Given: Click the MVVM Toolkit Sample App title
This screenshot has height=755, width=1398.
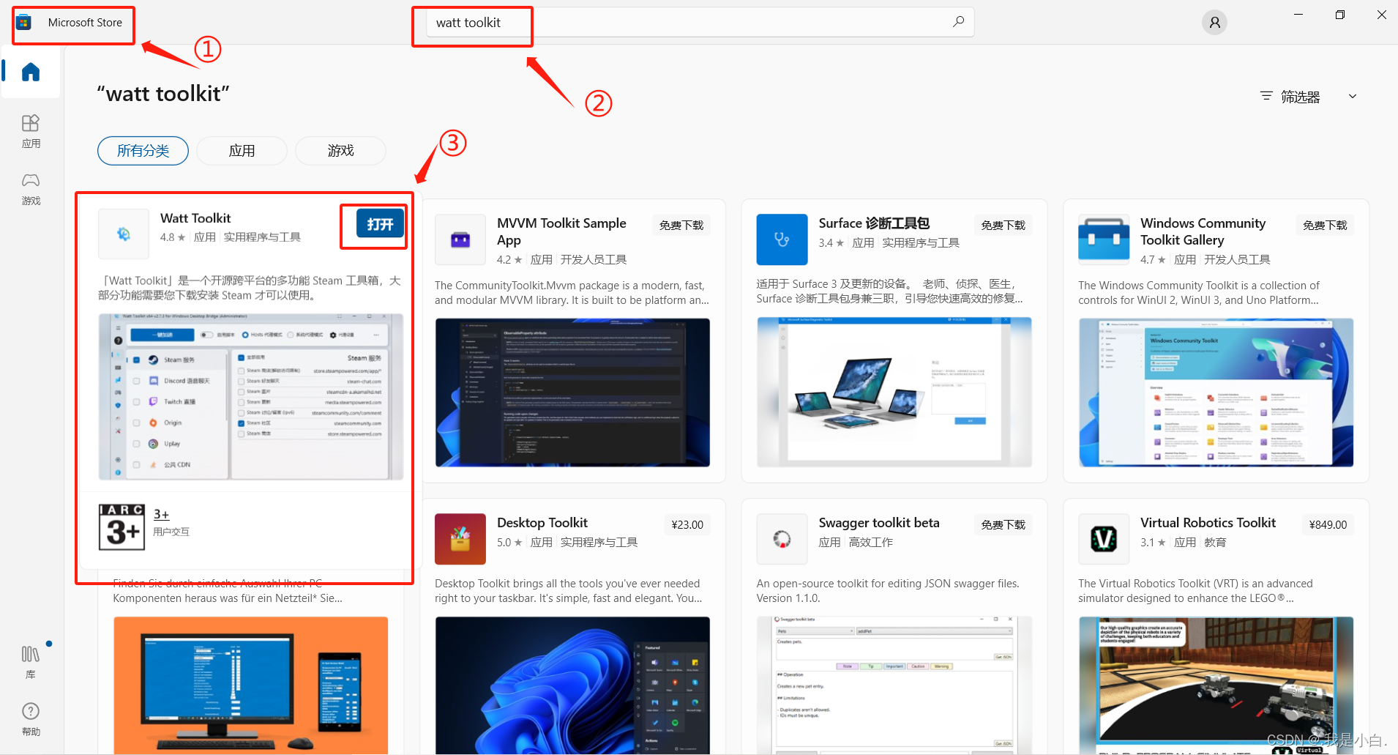Looking at the screenshot, I should [562, 231].
